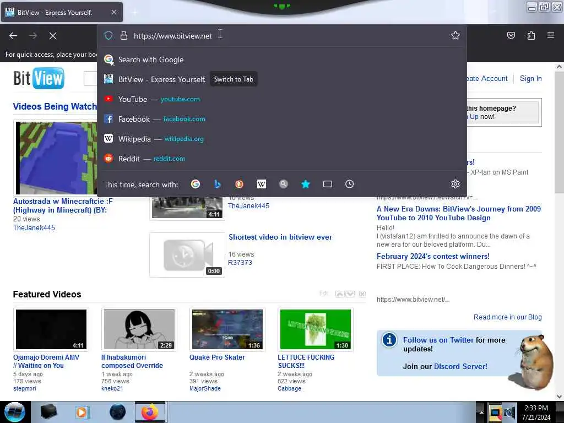Image resolution: width=564 pixels, height=423 pixels.
Task: Show hidden system tray icons
Action: (x=481, y=412)
